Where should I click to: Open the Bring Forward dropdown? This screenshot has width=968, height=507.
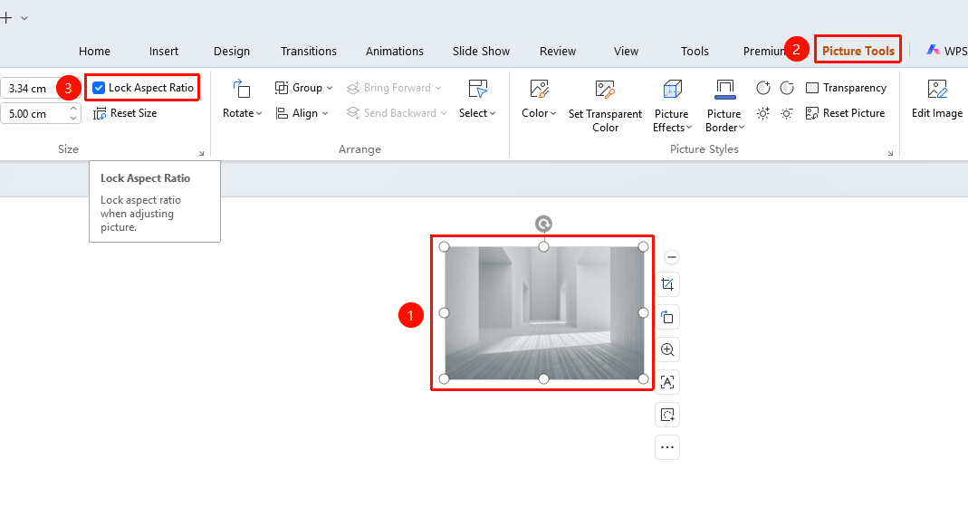pos(394,88)
